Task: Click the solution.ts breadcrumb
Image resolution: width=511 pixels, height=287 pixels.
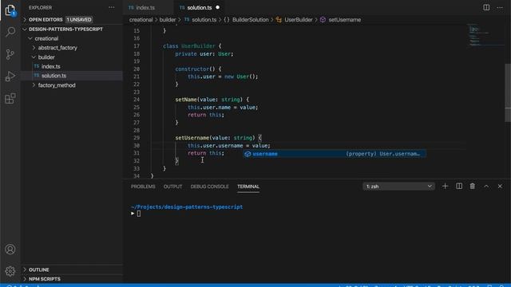Action: click(204, 20)
